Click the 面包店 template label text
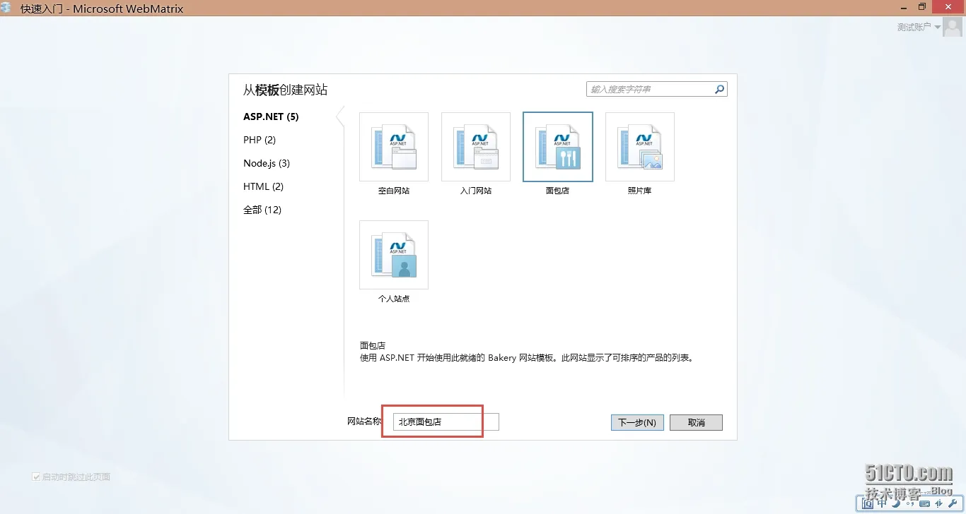This screenshot has height=514, width=966. [557, 191]
